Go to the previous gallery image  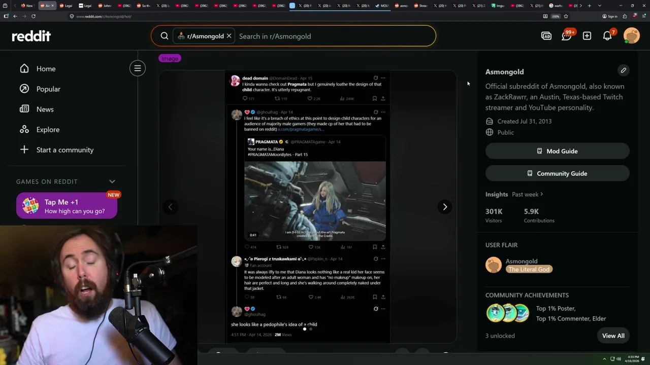[x=170, y=207]
